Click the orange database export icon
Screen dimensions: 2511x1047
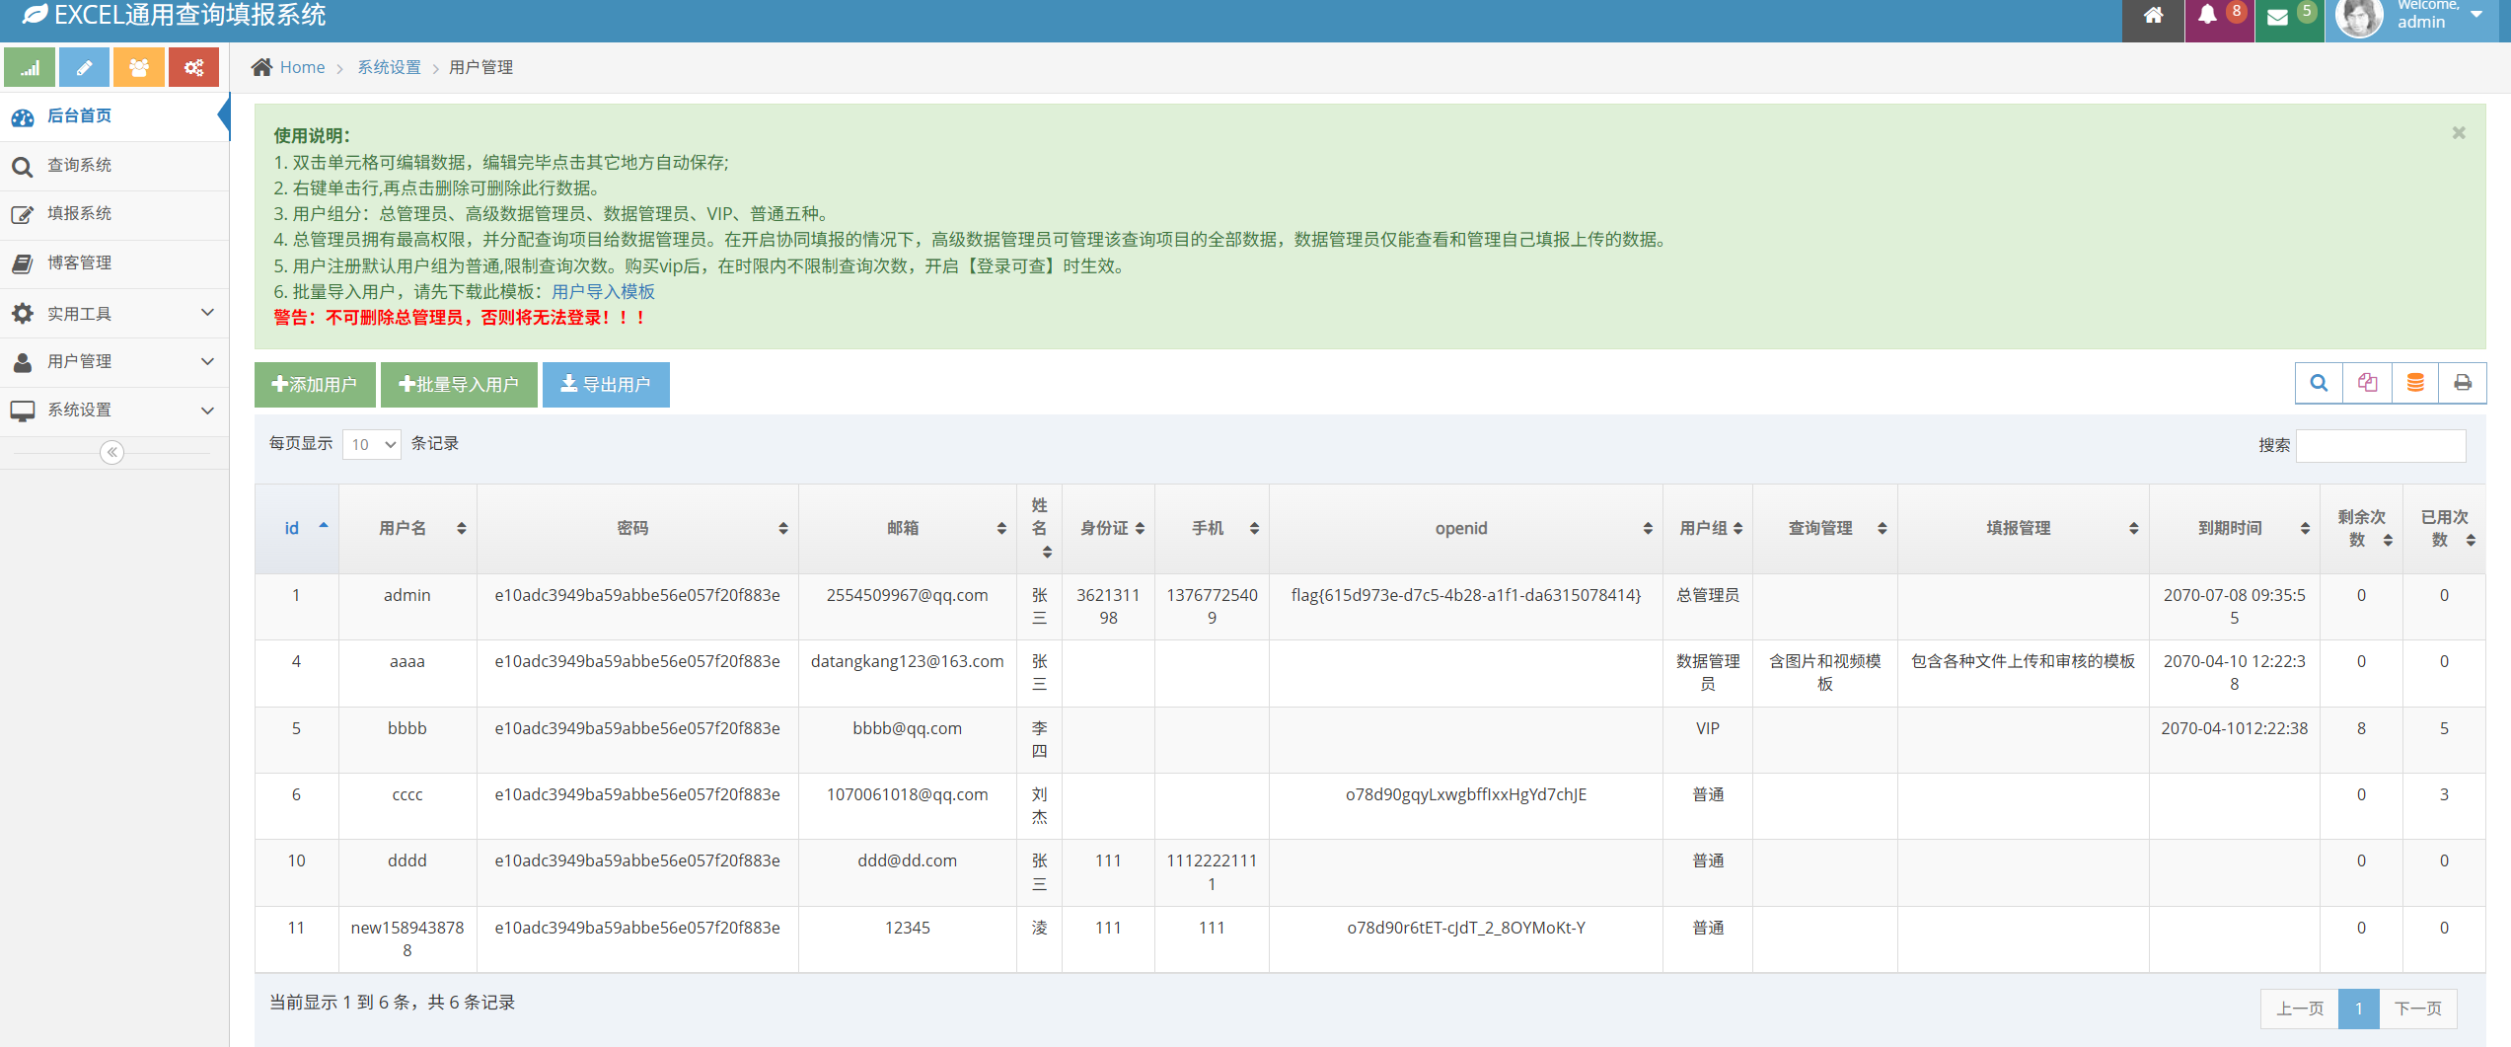2414,383
